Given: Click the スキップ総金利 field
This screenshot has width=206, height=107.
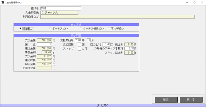Looking at the screenshot, I should pyautogui.click(x=130, y=53).
